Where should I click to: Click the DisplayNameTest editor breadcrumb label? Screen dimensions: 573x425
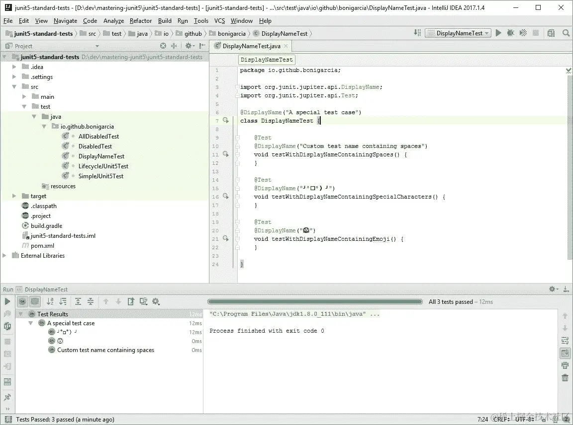click(x=267, y=60)
